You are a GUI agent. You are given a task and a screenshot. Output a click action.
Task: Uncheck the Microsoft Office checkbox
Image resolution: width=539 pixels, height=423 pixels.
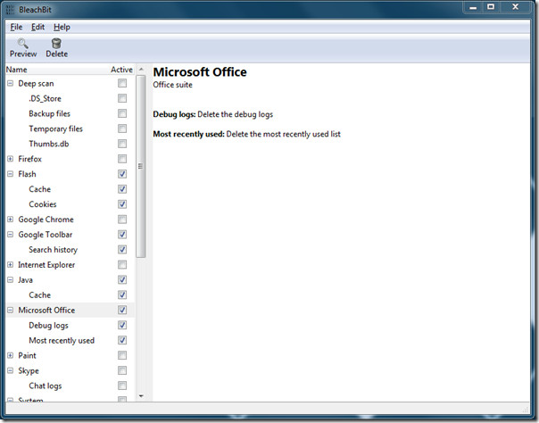[x=122, y=311]
